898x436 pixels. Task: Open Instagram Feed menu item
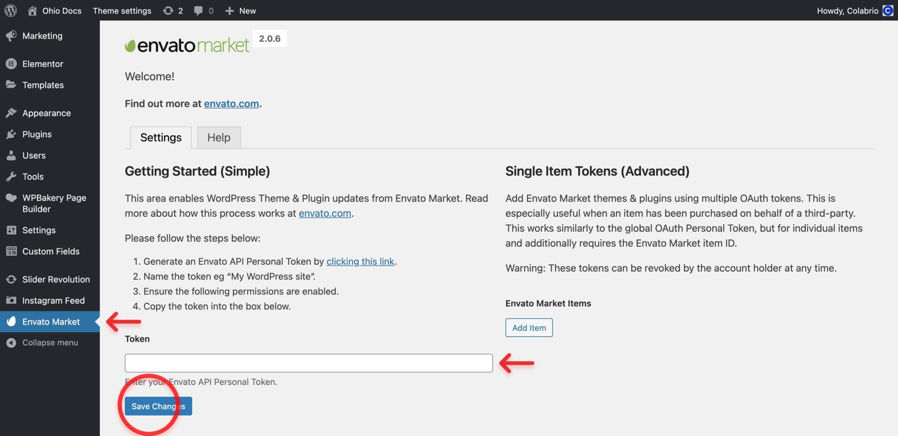tap(54, 300)
